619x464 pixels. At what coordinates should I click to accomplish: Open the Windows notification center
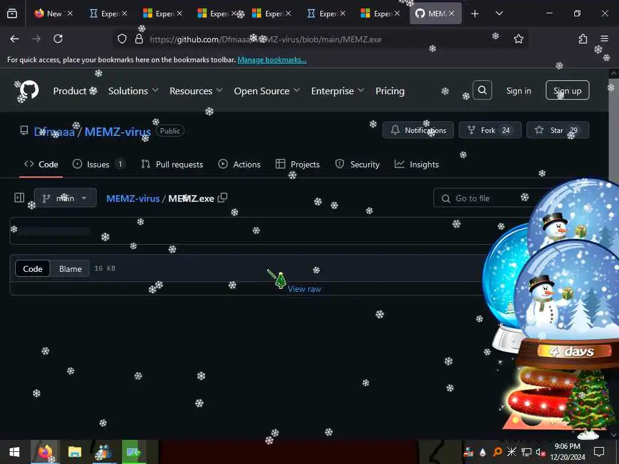[599, 452]
